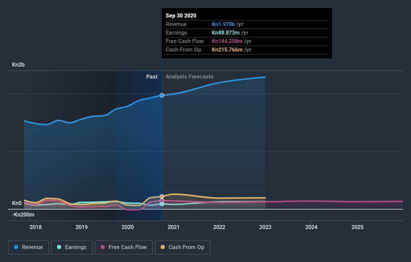
Task: Select the 2020 axis label
Action: (128, 227)
